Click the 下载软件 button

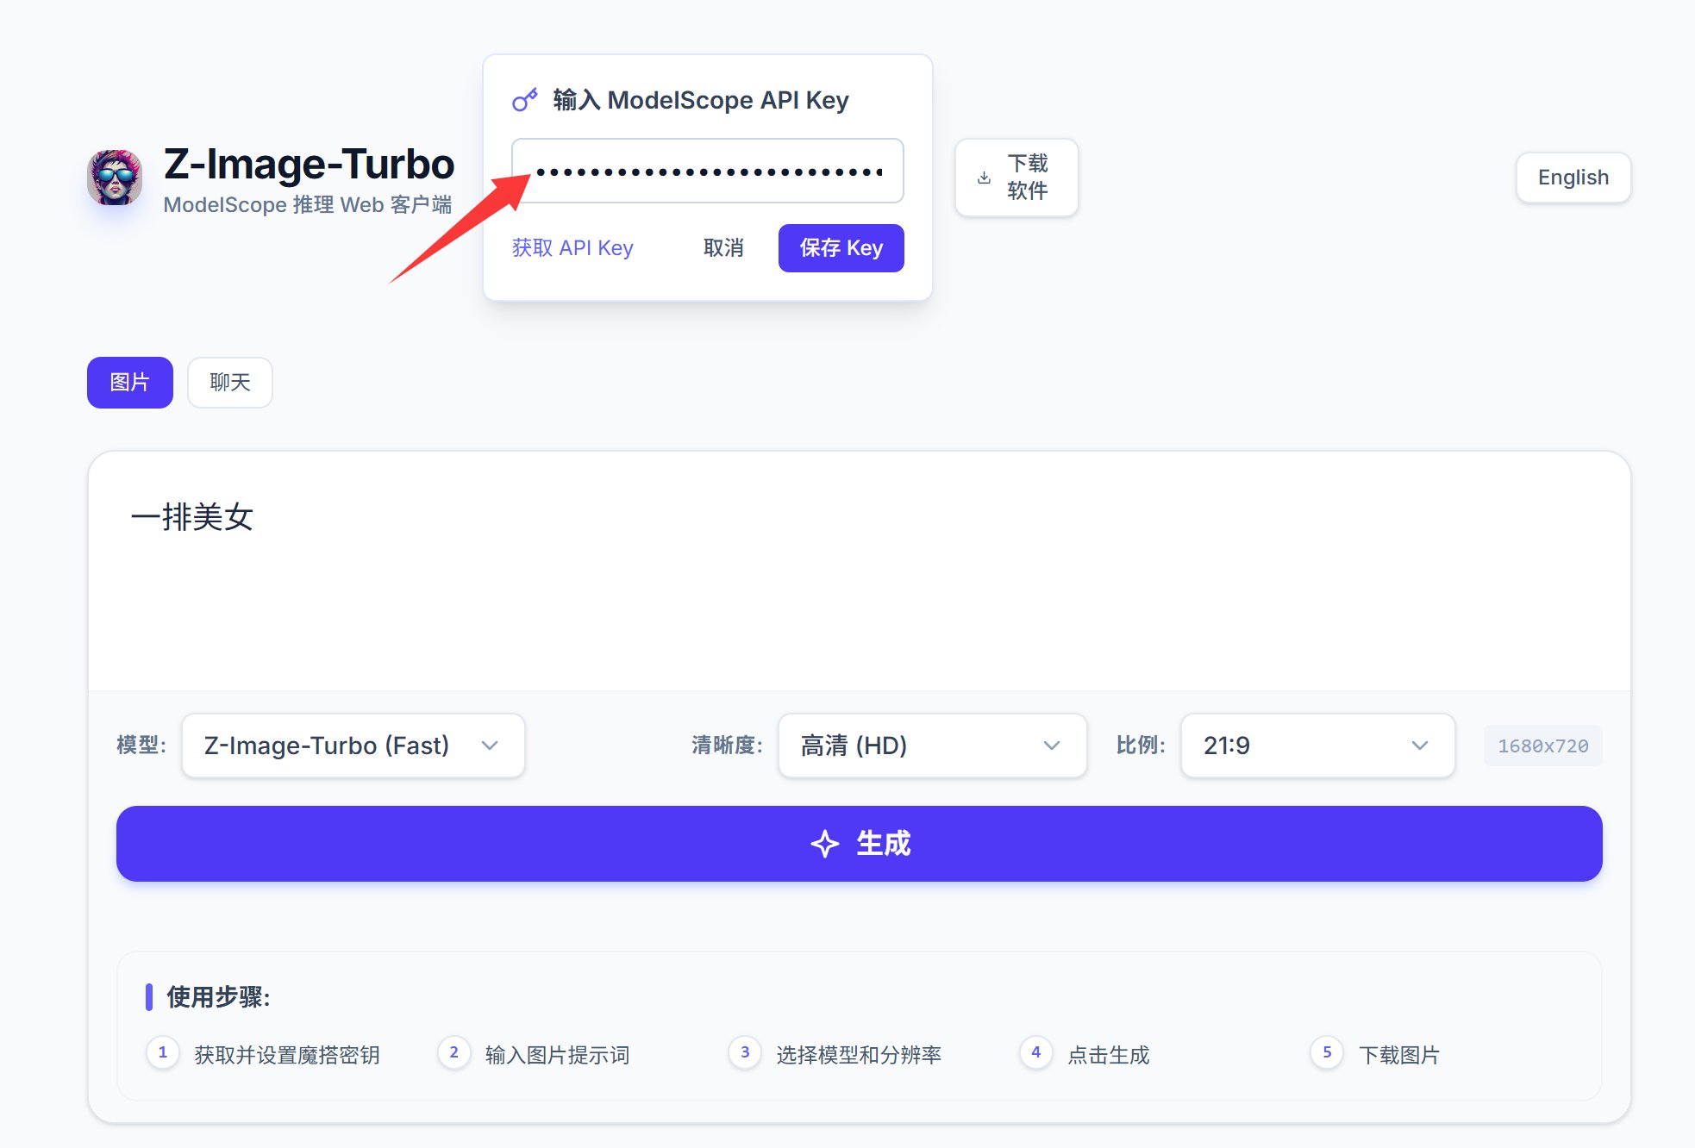tap(1016, 178)
